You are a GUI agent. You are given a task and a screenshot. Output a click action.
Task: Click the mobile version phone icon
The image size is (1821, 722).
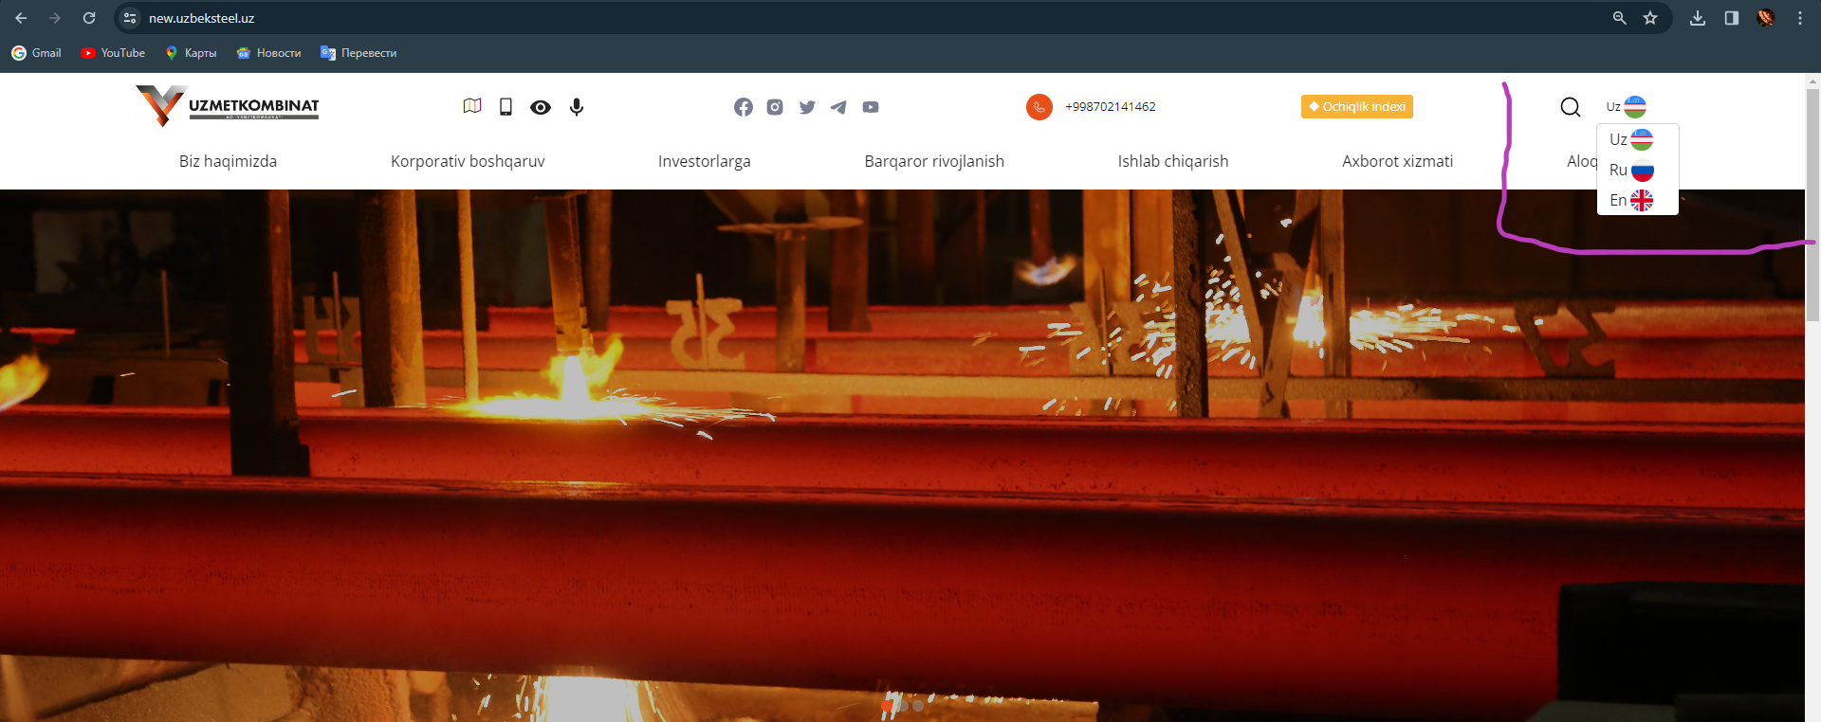506,107
